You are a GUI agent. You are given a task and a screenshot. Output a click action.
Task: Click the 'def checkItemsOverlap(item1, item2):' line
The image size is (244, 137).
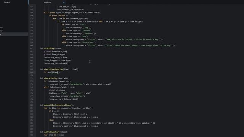(59, 69)
